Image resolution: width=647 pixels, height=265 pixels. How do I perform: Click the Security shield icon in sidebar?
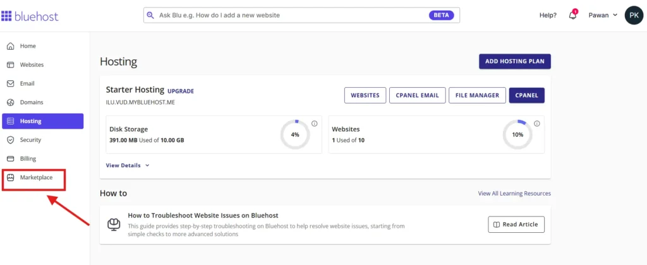(x=11, y=140)
